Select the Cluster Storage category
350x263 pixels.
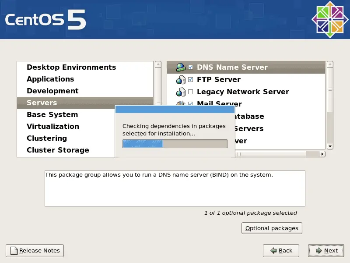(58, 150)
